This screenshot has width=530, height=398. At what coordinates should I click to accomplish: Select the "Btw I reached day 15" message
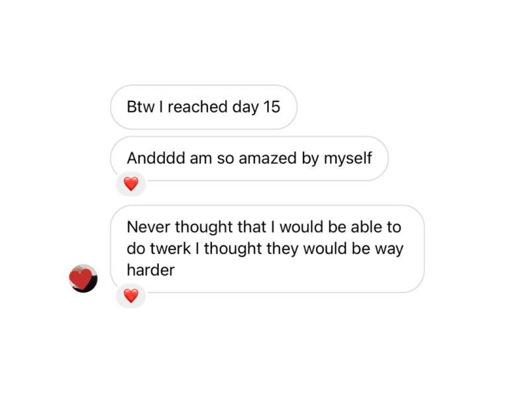[x=203, y=107]
